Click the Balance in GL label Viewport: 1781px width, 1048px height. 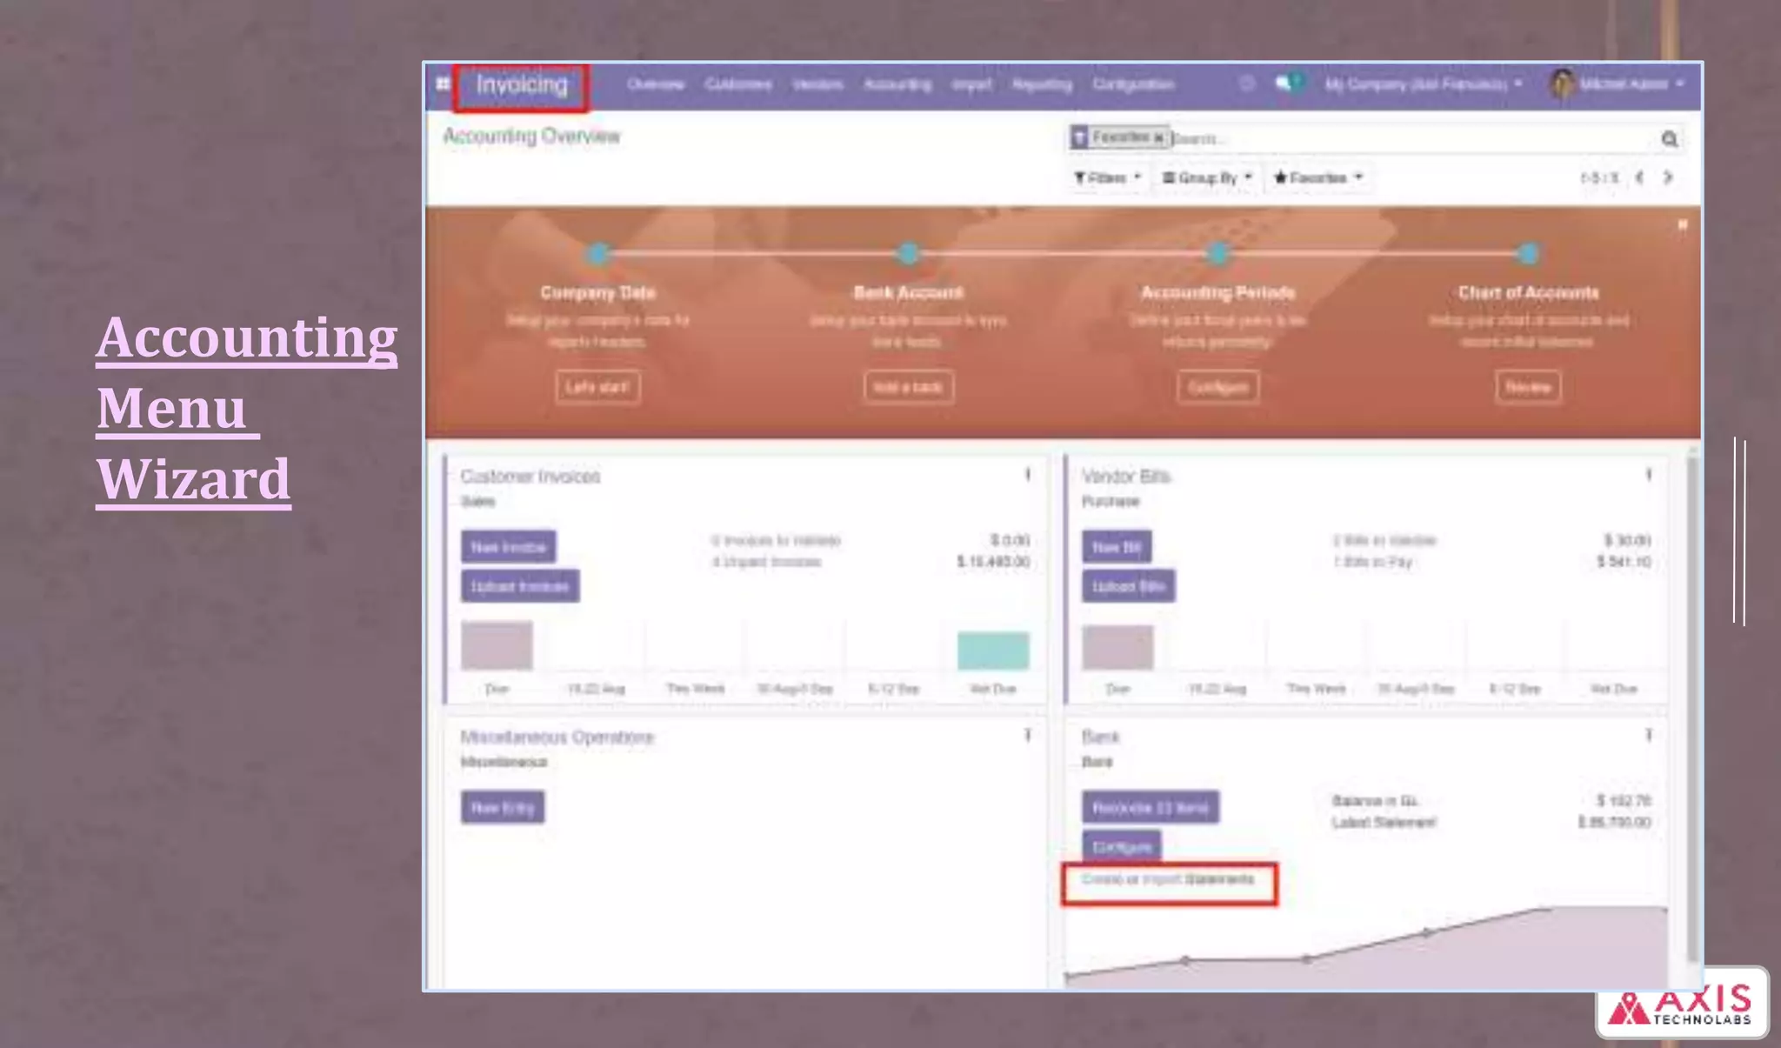click(1375, 800)
